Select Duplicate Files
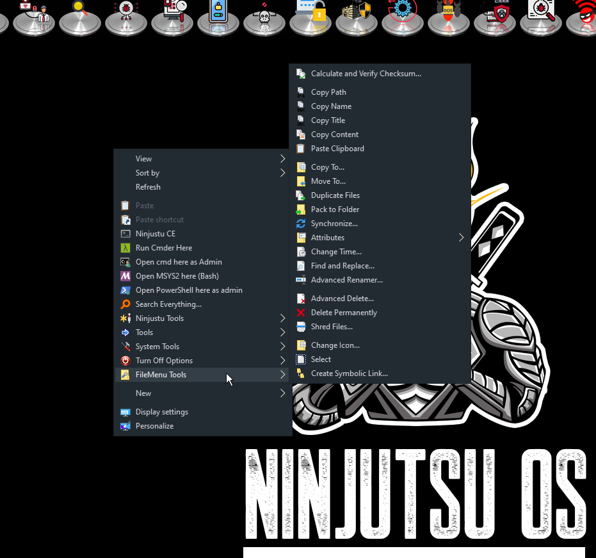Image resolution: width=596 pixels, height=558 pixels. click(x=380, y=195)
